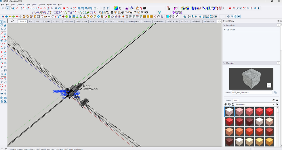Open the Window menu
The height and width of the screenshot is (150, 282).
pos(42,5)
